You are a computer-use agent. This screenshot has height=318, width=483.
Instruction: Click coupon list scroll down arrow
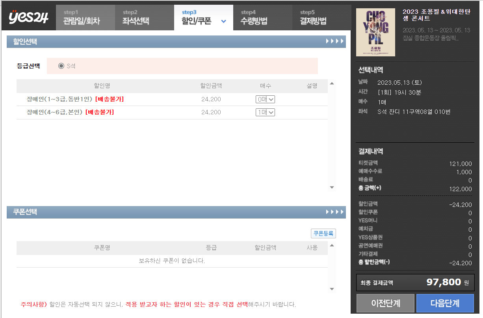click(332, 289)
